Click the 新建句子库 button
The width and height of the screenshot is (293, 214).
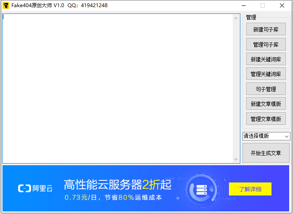[x=266, y=29]
